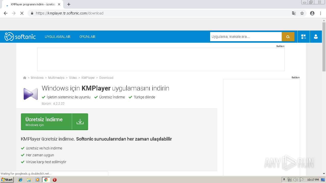Go back with browser back arrow
The image size is (326, 183).
[6, 13]
